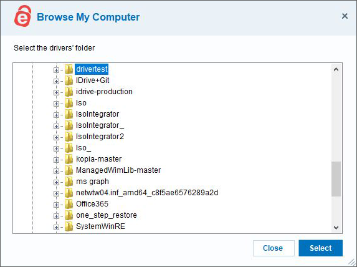Expand the ManagedWimLib-master folder node
Image resolution: width=357 pixels, height=267 pixels.
(x=56, y=171)
